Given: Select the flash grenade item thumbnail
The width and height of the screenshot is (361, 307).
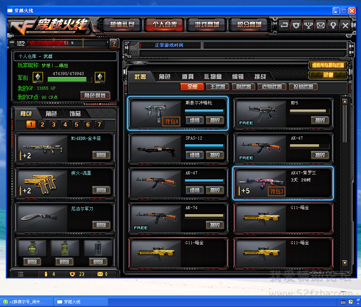Looking at the screenshot, I should pos(98,248).
